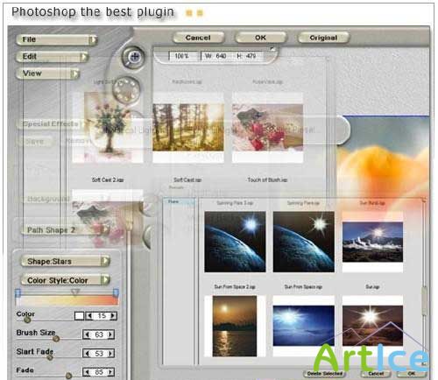The image size is (438, 380).
Task: Click the faded Save button
Action: [34, 142]
